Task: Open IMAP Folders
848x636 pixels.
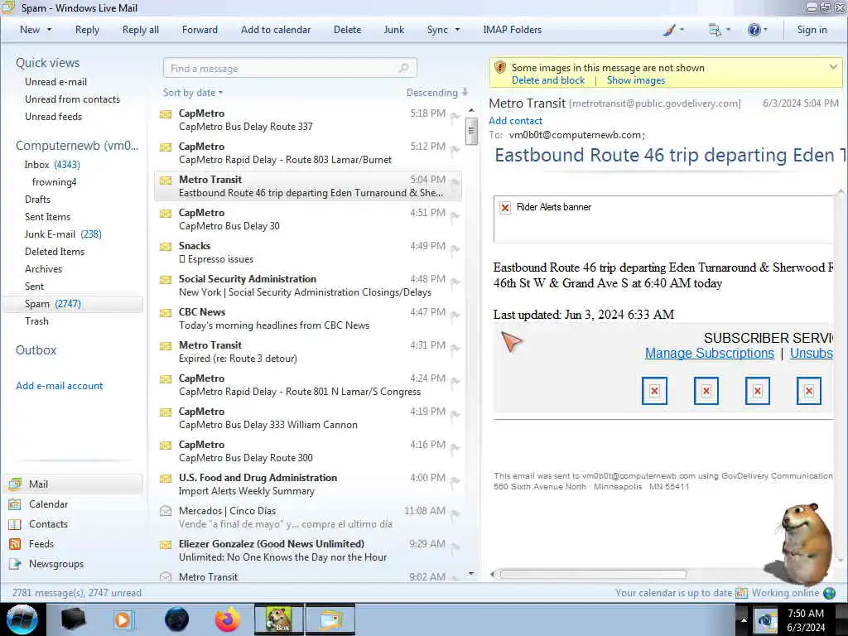Action: coord(512,30)
